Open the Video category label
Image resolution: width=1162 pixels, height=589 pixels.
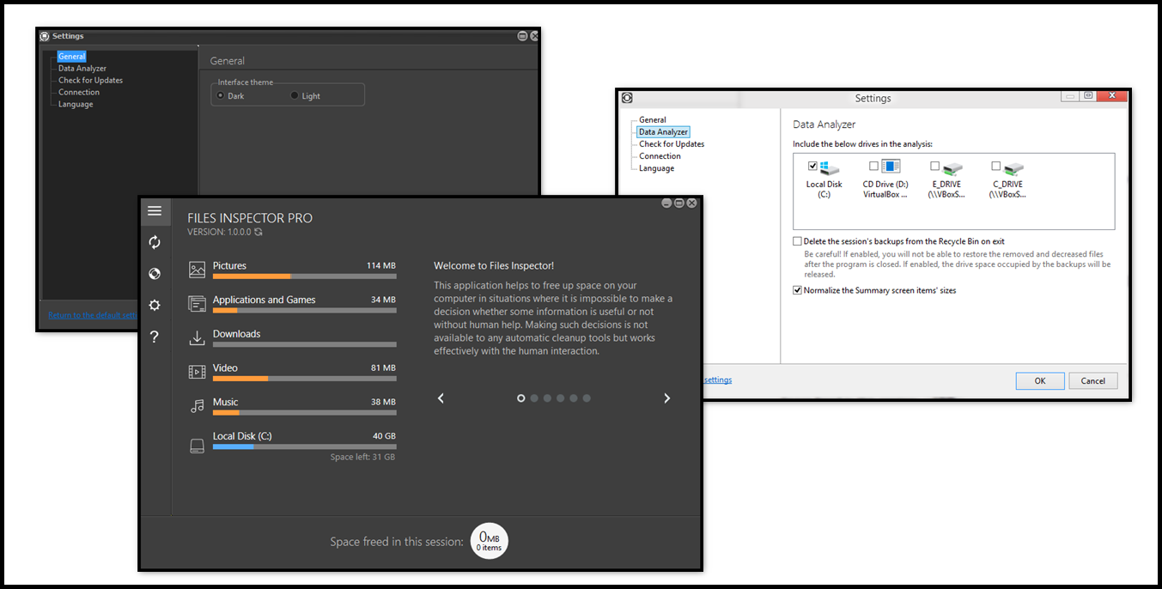point(225,368)
